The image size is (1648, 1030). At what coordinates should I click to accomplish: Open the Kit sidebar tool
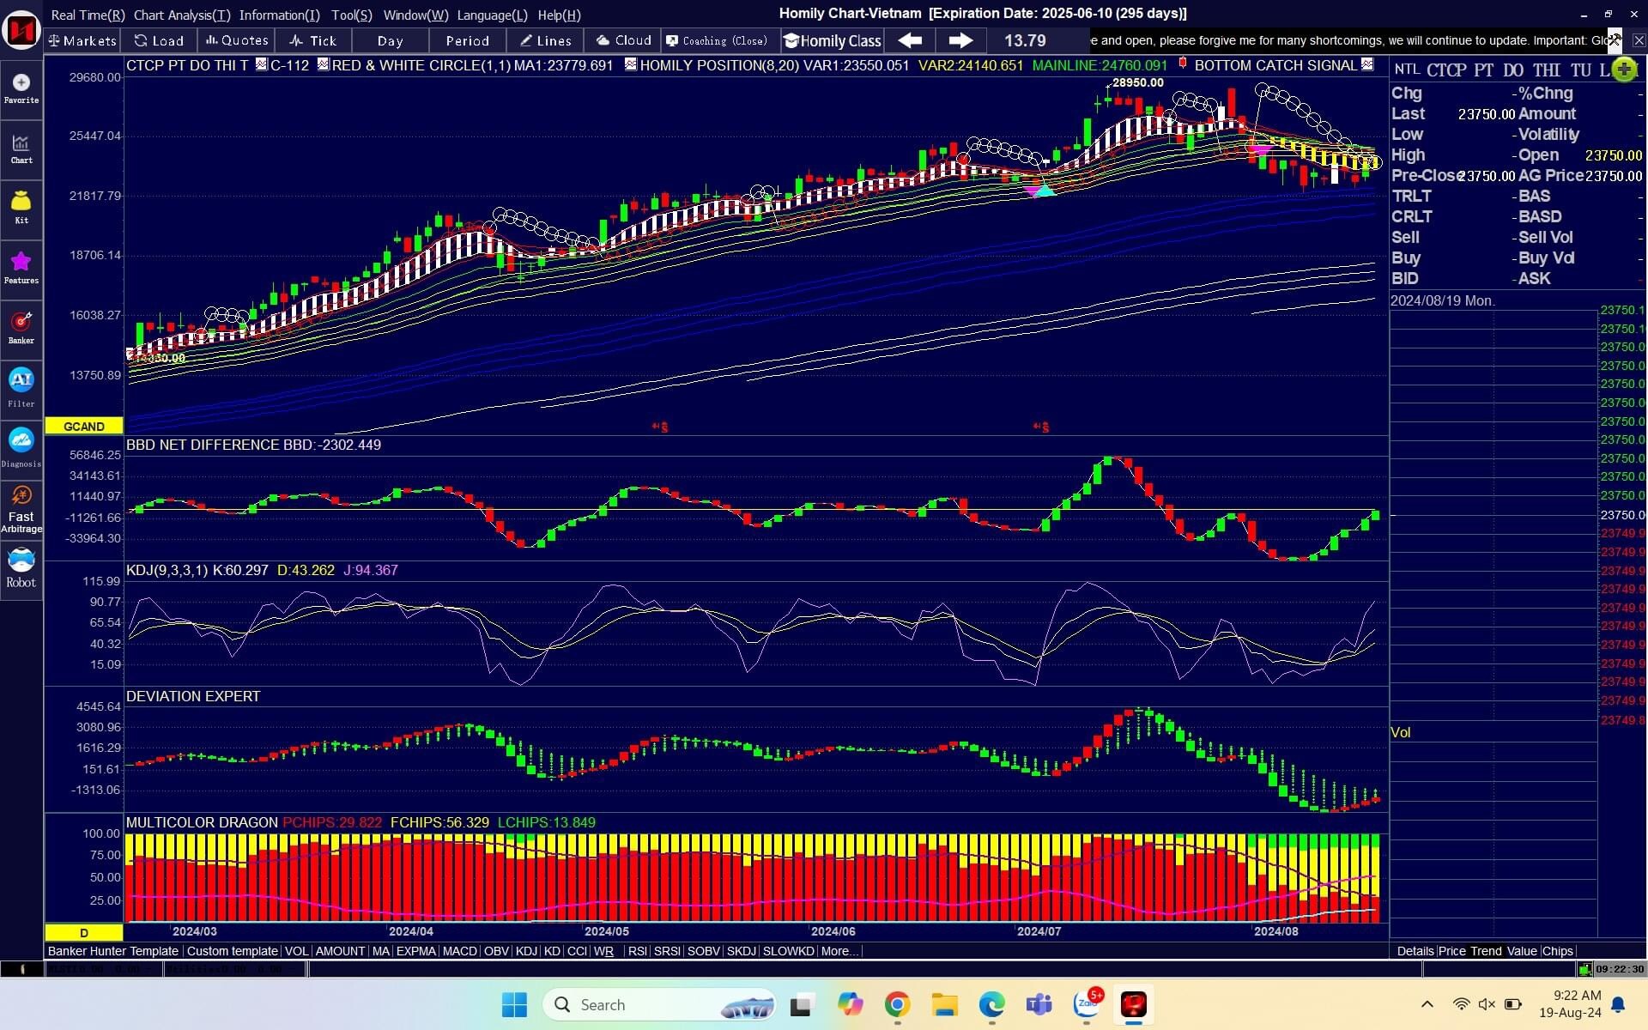(x=21, y=208)
